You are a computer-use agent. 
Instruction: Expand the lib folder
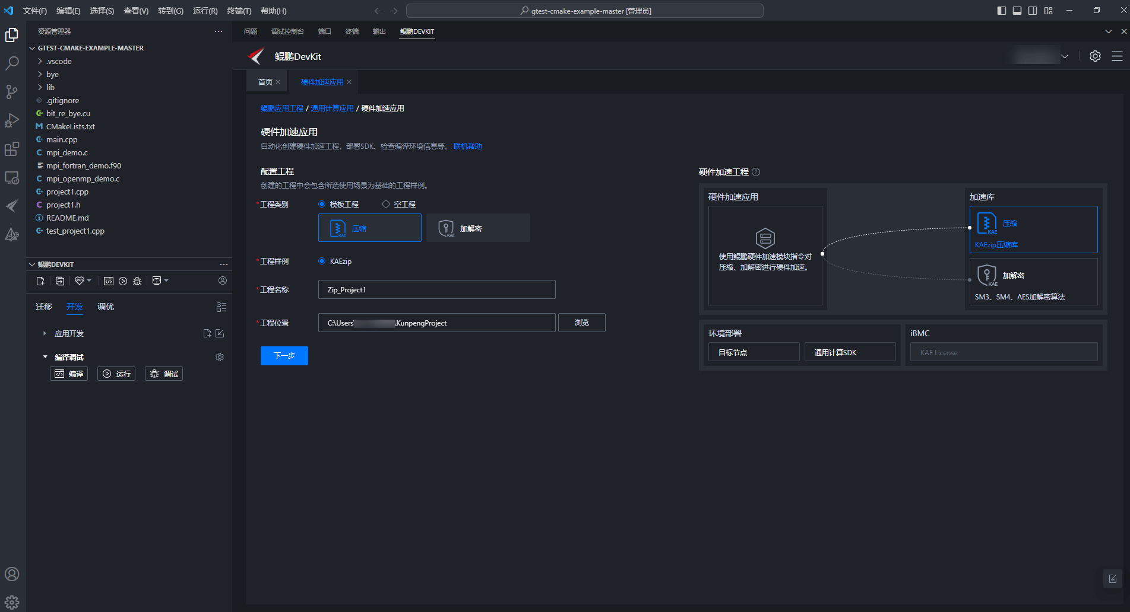coord(40,87)
